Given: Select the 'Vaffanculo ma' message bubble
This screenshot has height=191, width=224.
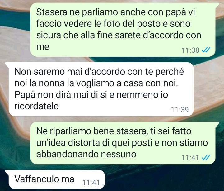Looking at the screenshot, I should pos(55,179).
